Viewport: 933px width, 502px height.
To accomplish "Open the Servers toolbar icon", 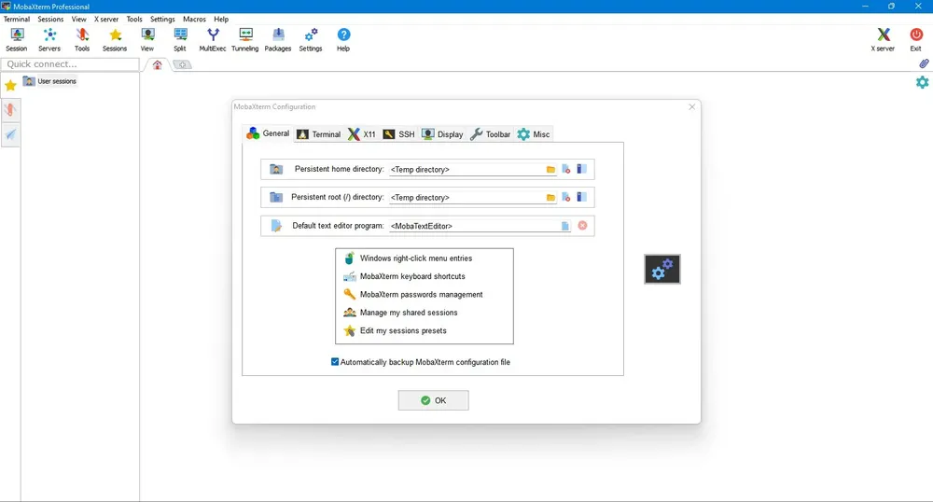I will (x=49, y=40).
